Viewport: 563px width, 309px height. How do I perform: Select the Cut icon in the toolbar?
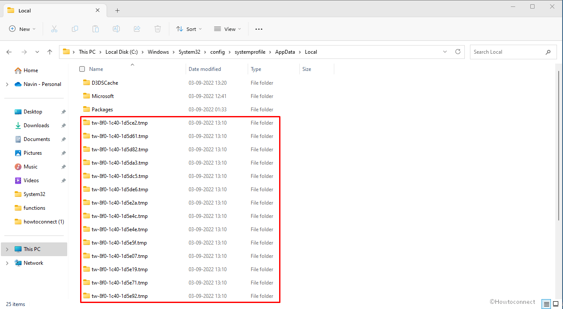[x=54, y=29]
